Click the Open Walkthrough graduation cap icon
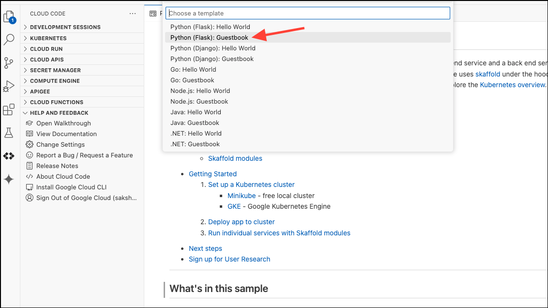The width and height of the screenshot is (548, 308). (x=30, y=123)
